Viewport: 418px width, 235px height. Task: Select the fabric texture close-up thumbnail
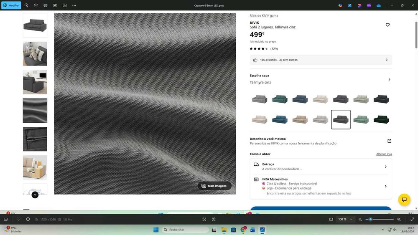(35, 111)
